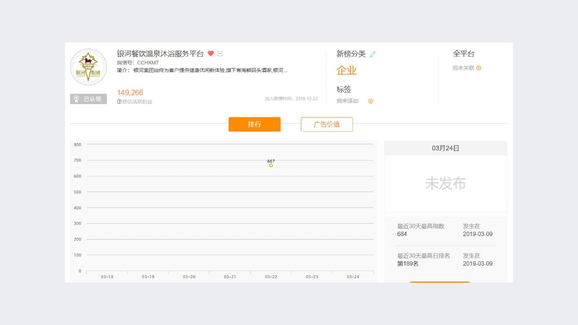Switch to the 排行 tab
The height and width of the screenshot is (325, 578).
(x=254, y=124)
